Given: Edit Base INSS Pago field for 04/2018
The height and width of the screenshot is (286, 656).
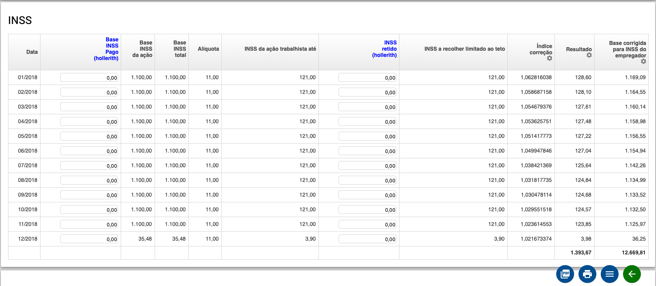Looking at the screenshot, I should [x=89, y=121].
